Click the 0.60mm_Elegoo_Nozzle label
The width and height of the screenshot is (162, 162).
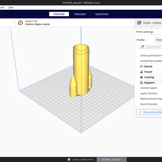[x=38, y=24]
